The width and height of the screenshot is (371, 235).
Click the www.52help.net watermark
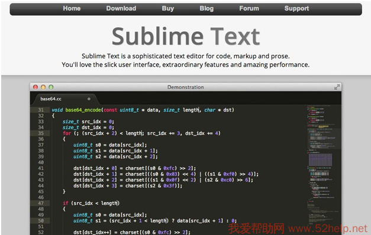[327, 229]
